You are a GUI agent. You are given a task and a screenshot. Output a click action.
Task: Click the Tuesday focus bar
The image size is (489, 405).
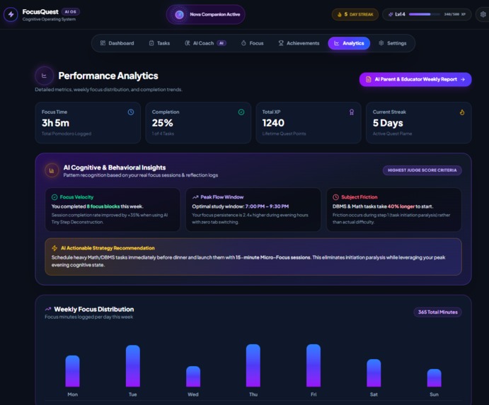133,366
